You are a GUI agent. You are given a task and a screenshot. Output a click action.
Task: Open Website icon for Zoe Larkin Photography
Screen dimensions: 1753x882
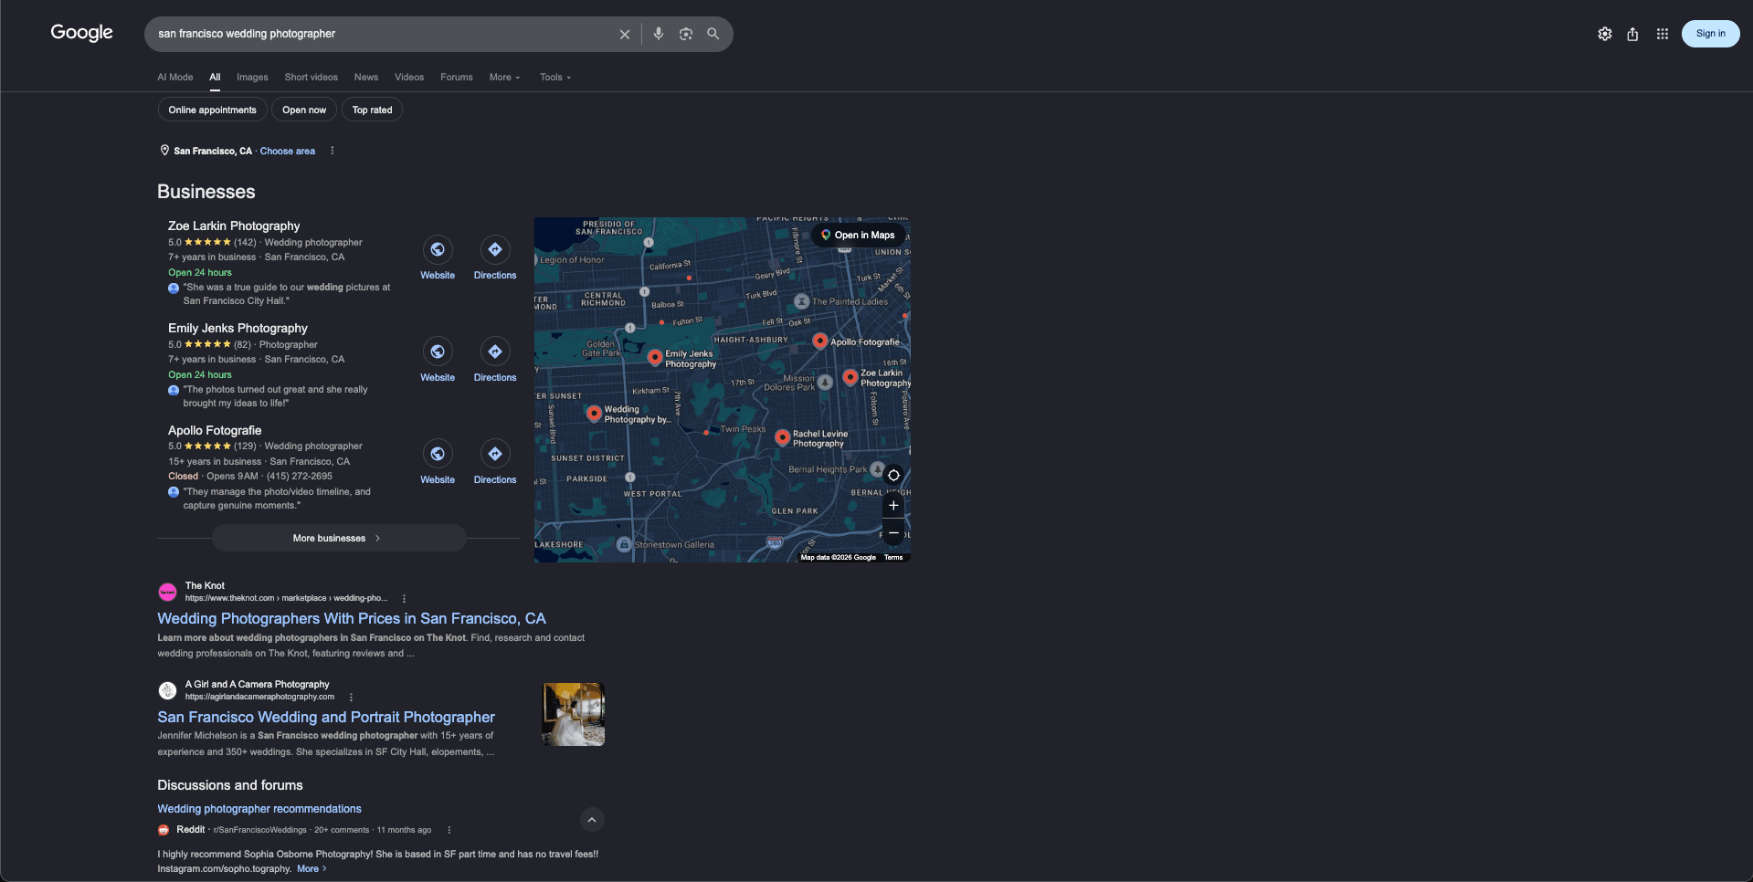tap(438, 249)
